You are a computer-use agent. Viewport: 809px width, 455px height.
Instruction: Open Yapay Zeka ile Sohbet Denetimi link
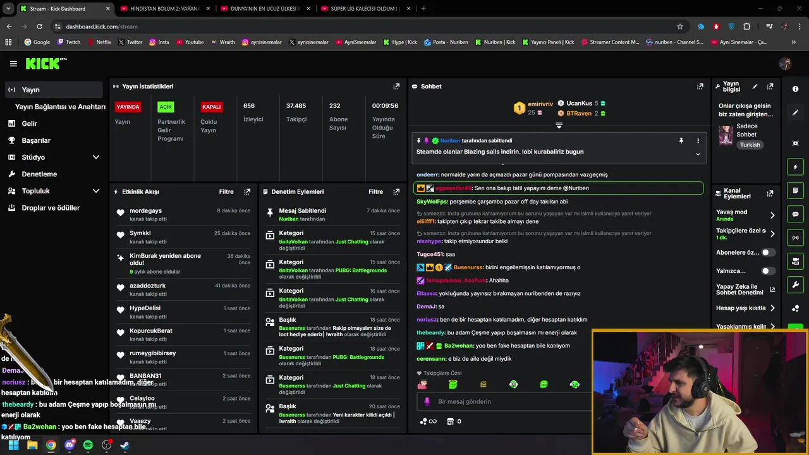[x=746, y=289]
